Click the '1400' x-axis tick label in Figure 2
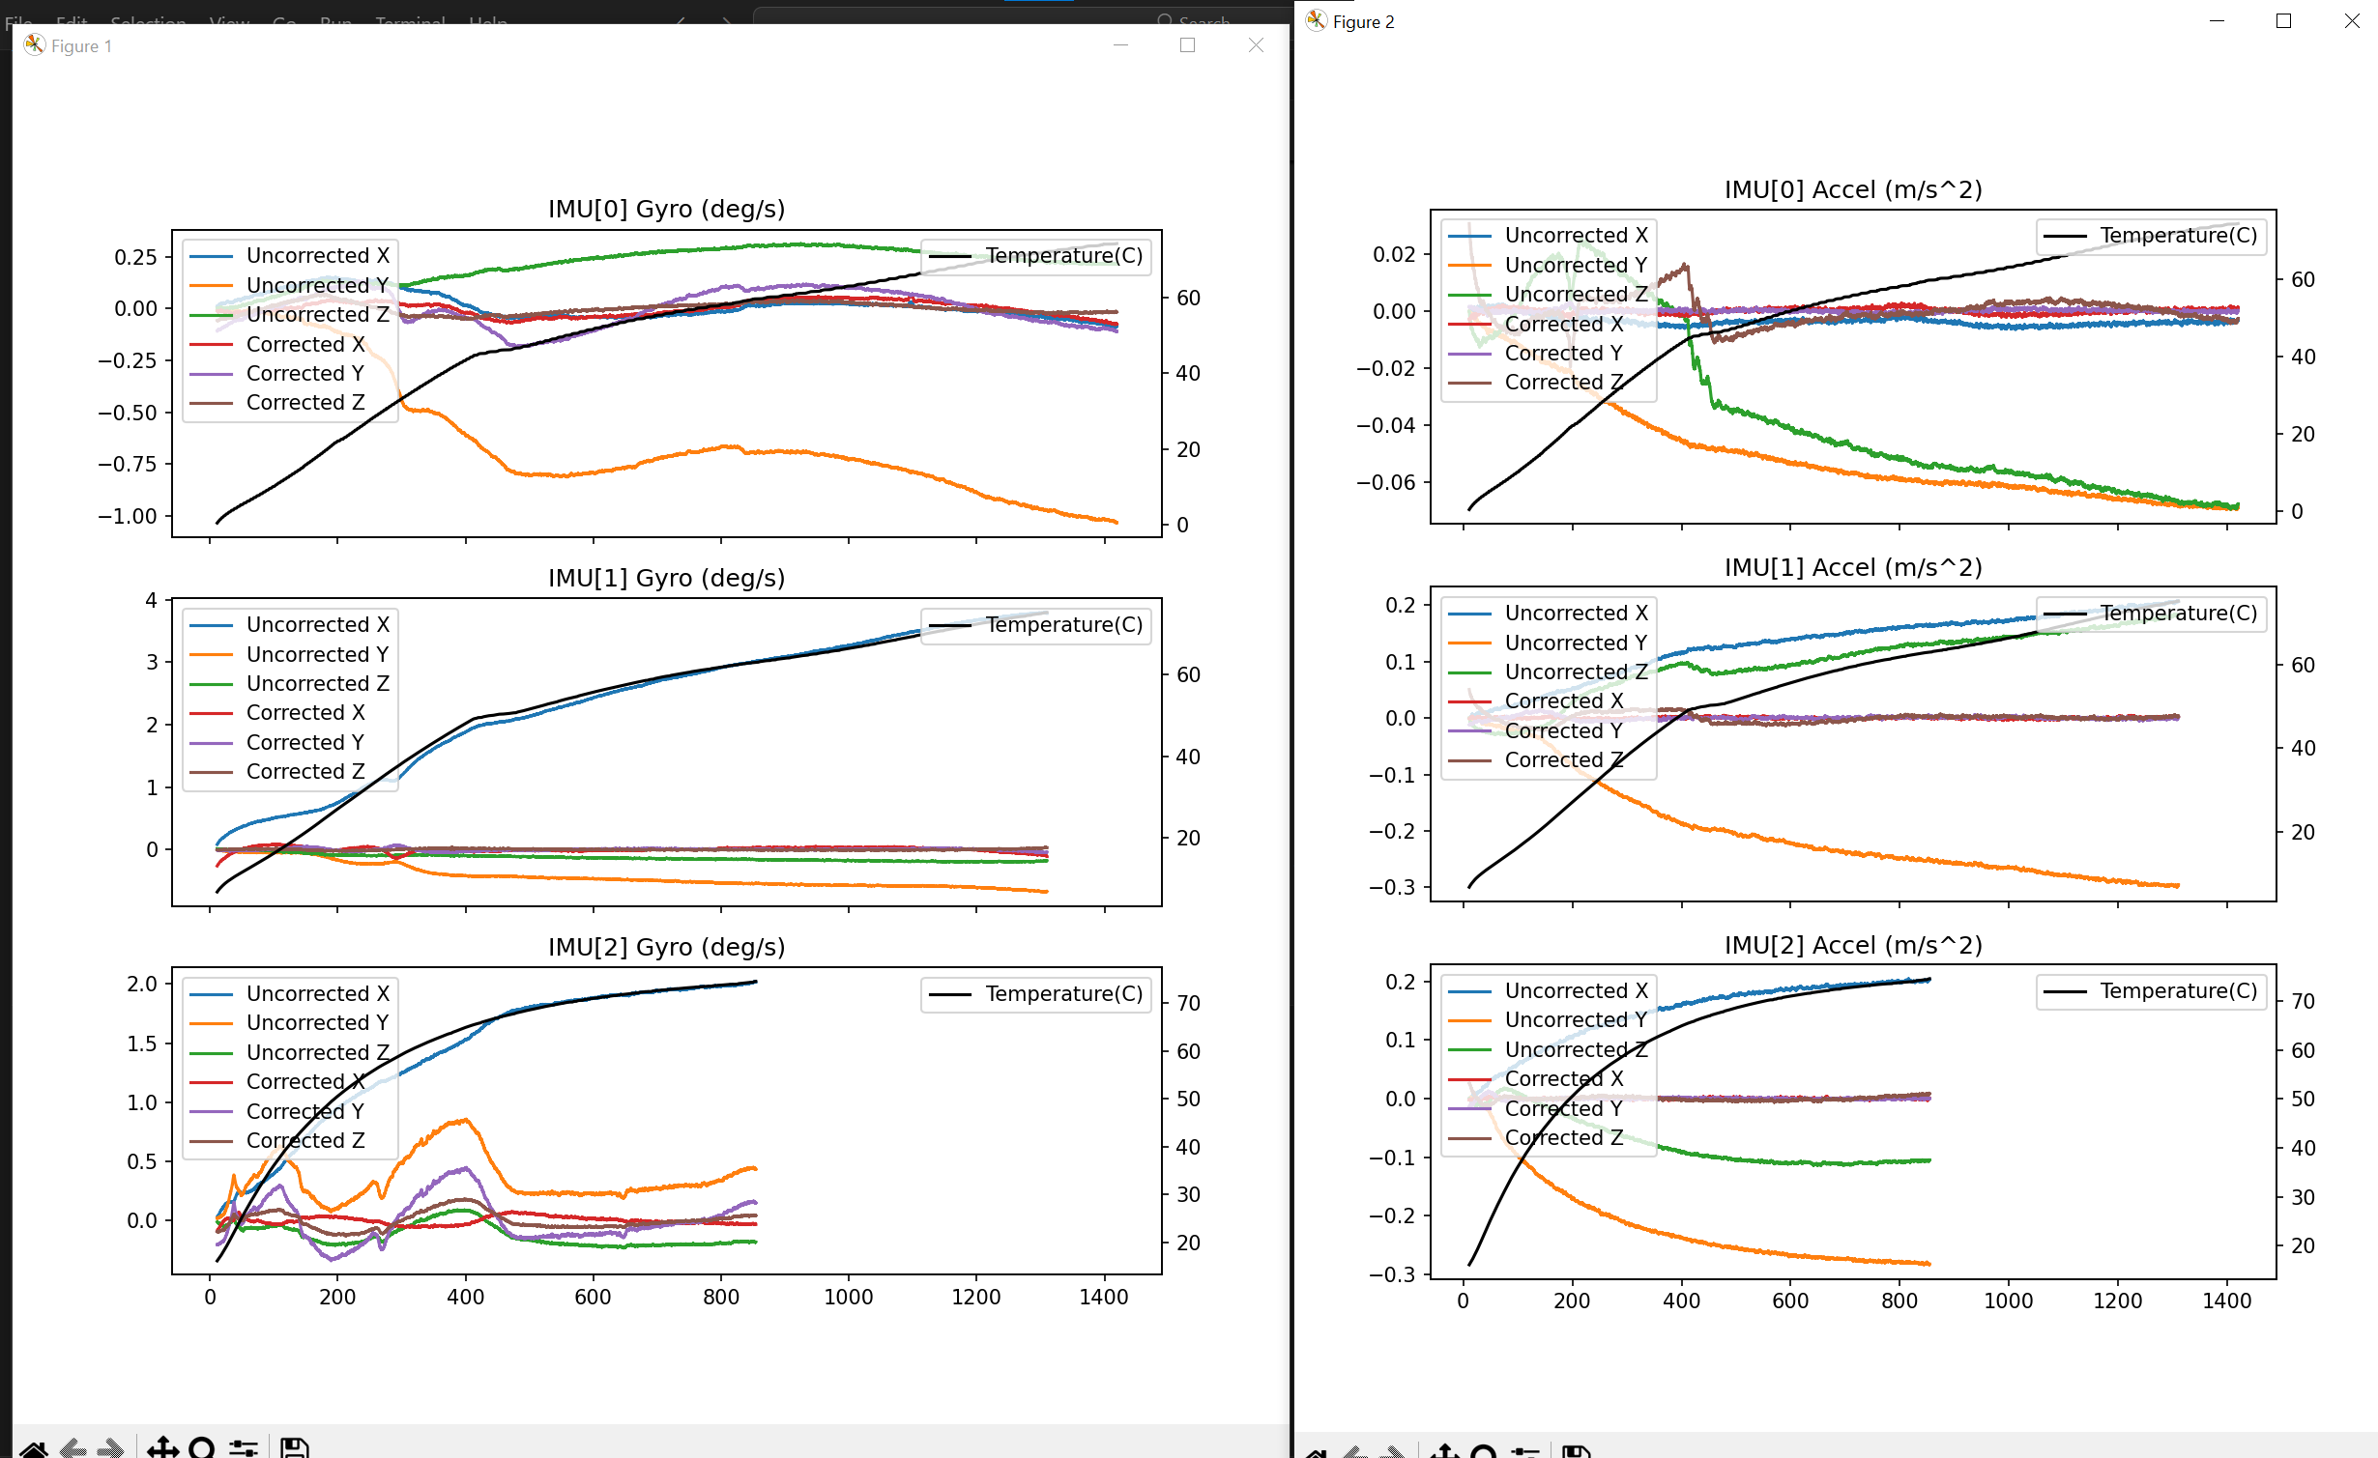Image resolution: width=2378 pixels, height=1458 pixels. coord(2227,1301)
